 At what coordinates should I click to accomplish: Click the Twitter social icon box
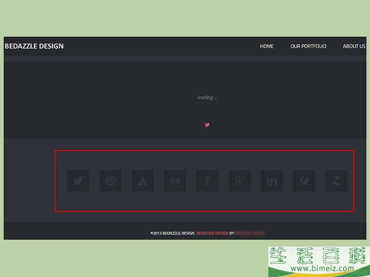tap(78, 181)
